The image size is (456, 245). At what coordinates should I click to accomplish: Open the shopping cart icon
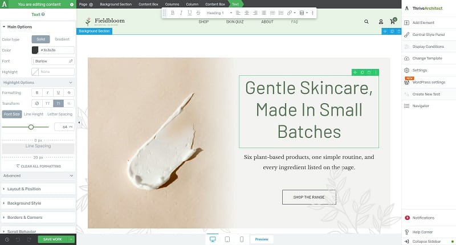pyautogui.click(x=393, y=21)
